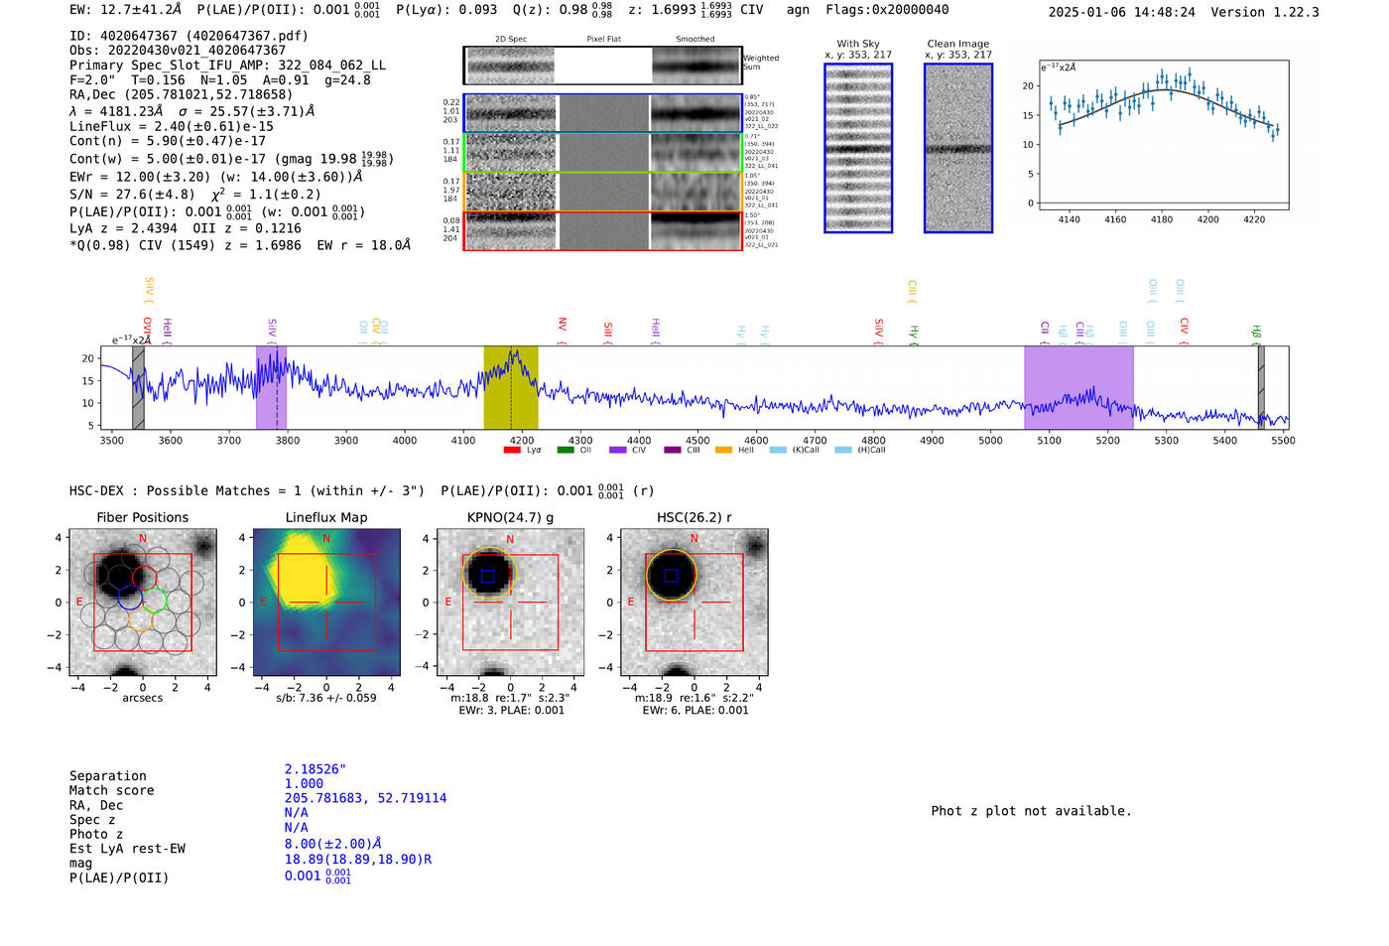1389x946 pixels.
Task: Click the s/b: 7.36 +/- 0.059 caption
Action: (326, 698)
